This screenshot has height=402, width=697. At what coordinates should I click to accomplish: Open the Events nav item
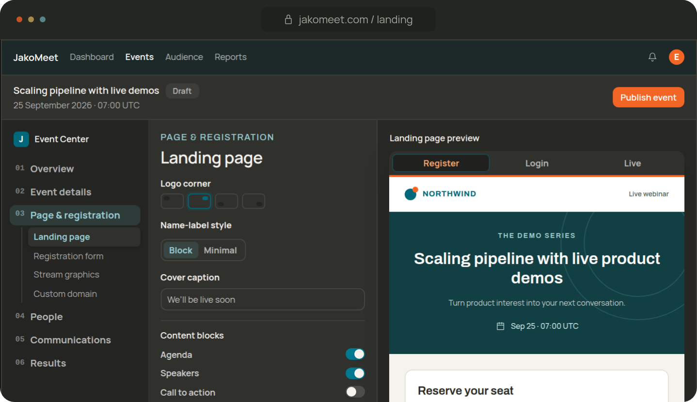[x=140, y=57]
